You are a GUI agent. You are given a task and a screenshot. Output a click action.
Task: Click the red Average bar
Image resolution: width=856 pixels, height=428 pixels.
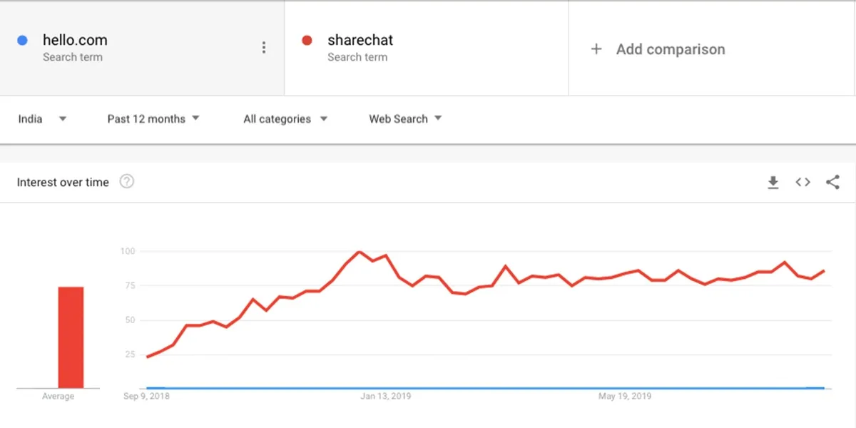71,337
